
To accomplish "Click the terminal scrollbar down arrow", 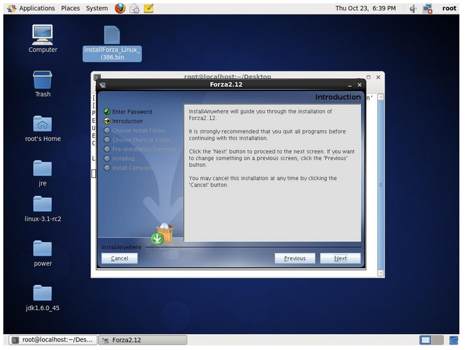I will 381,273.
